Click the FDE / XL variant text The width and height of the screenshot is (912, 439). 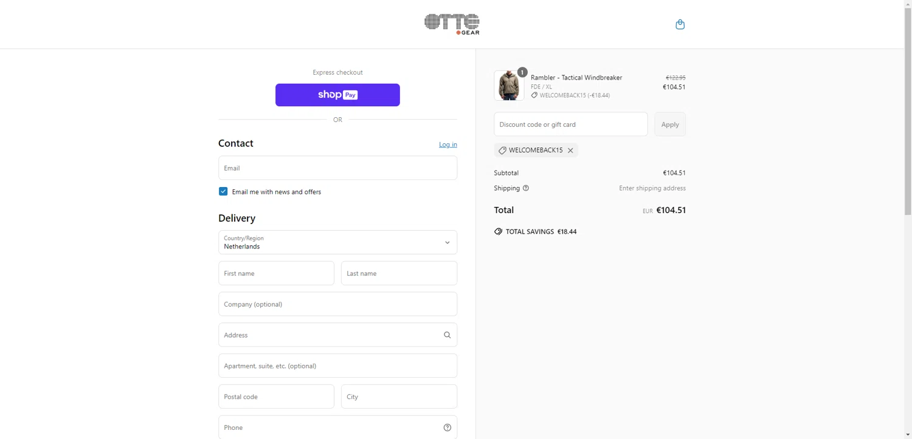541,87
